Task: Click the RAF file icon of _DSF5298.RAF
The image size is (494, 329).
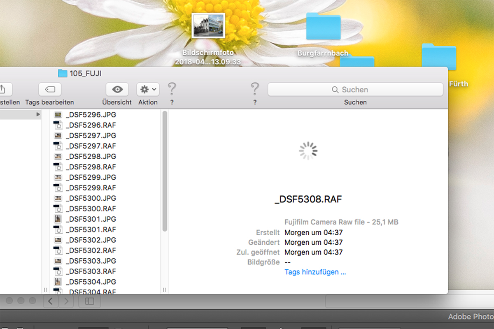Action: point(58,167)
